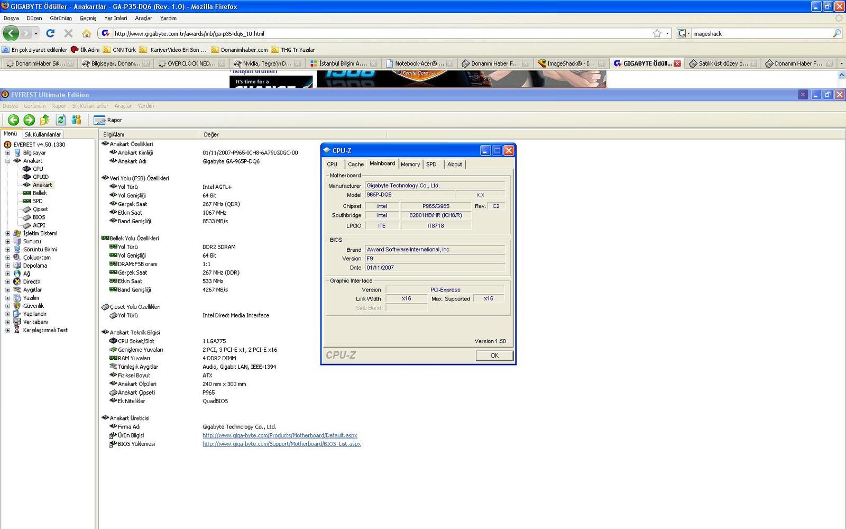The height and width of the screenshot is (529, 846).
Task: Select CPUID item in EVEREST tree
Action: [41, 177]
